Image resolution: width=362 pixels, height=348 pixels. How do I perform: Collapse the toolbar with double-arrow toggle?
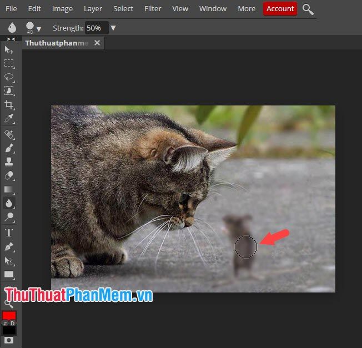pos(11,39)
